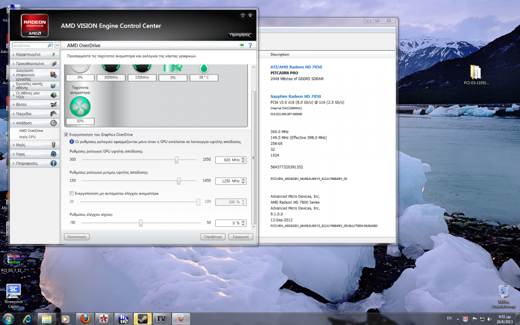Open Internet Explorer from the taskbar
This screenshot has width=520, height=325.
28,318
